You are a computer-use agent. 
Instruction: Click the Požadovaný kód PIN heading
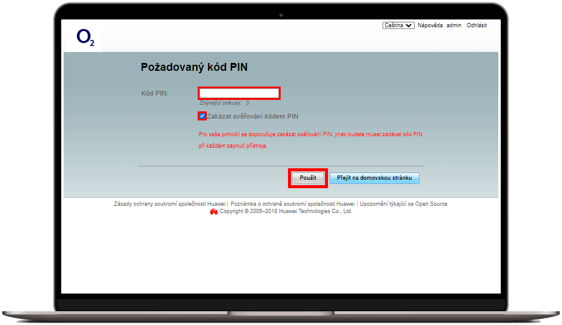pyautogui.click(x=194, y=67)
